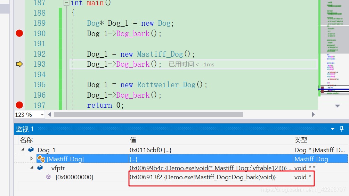Image resolution: width=349 pixels, height=196 pixels.
Task: Click Dog_bark call on line 196
Action: [133, 95]
